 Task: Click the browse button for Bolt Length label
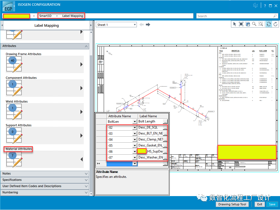pyautogui.click(x=165, y=122)
